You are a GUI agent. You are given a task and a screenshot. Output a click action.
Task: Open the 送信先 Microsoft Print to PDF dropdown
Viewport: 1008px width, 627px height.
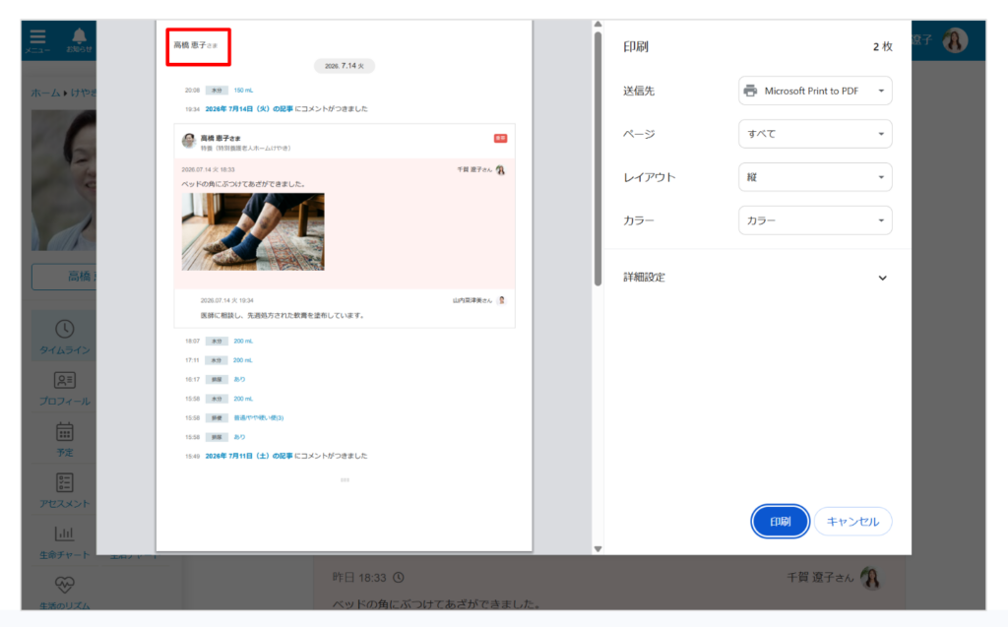(814, 91)
